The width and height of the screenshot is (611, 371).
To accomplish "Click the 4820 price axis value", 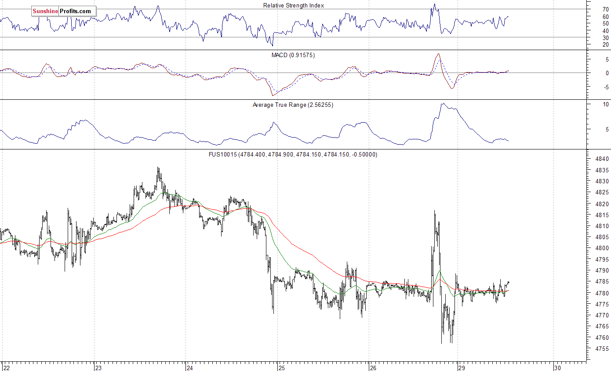I will (x=603, y=204).
